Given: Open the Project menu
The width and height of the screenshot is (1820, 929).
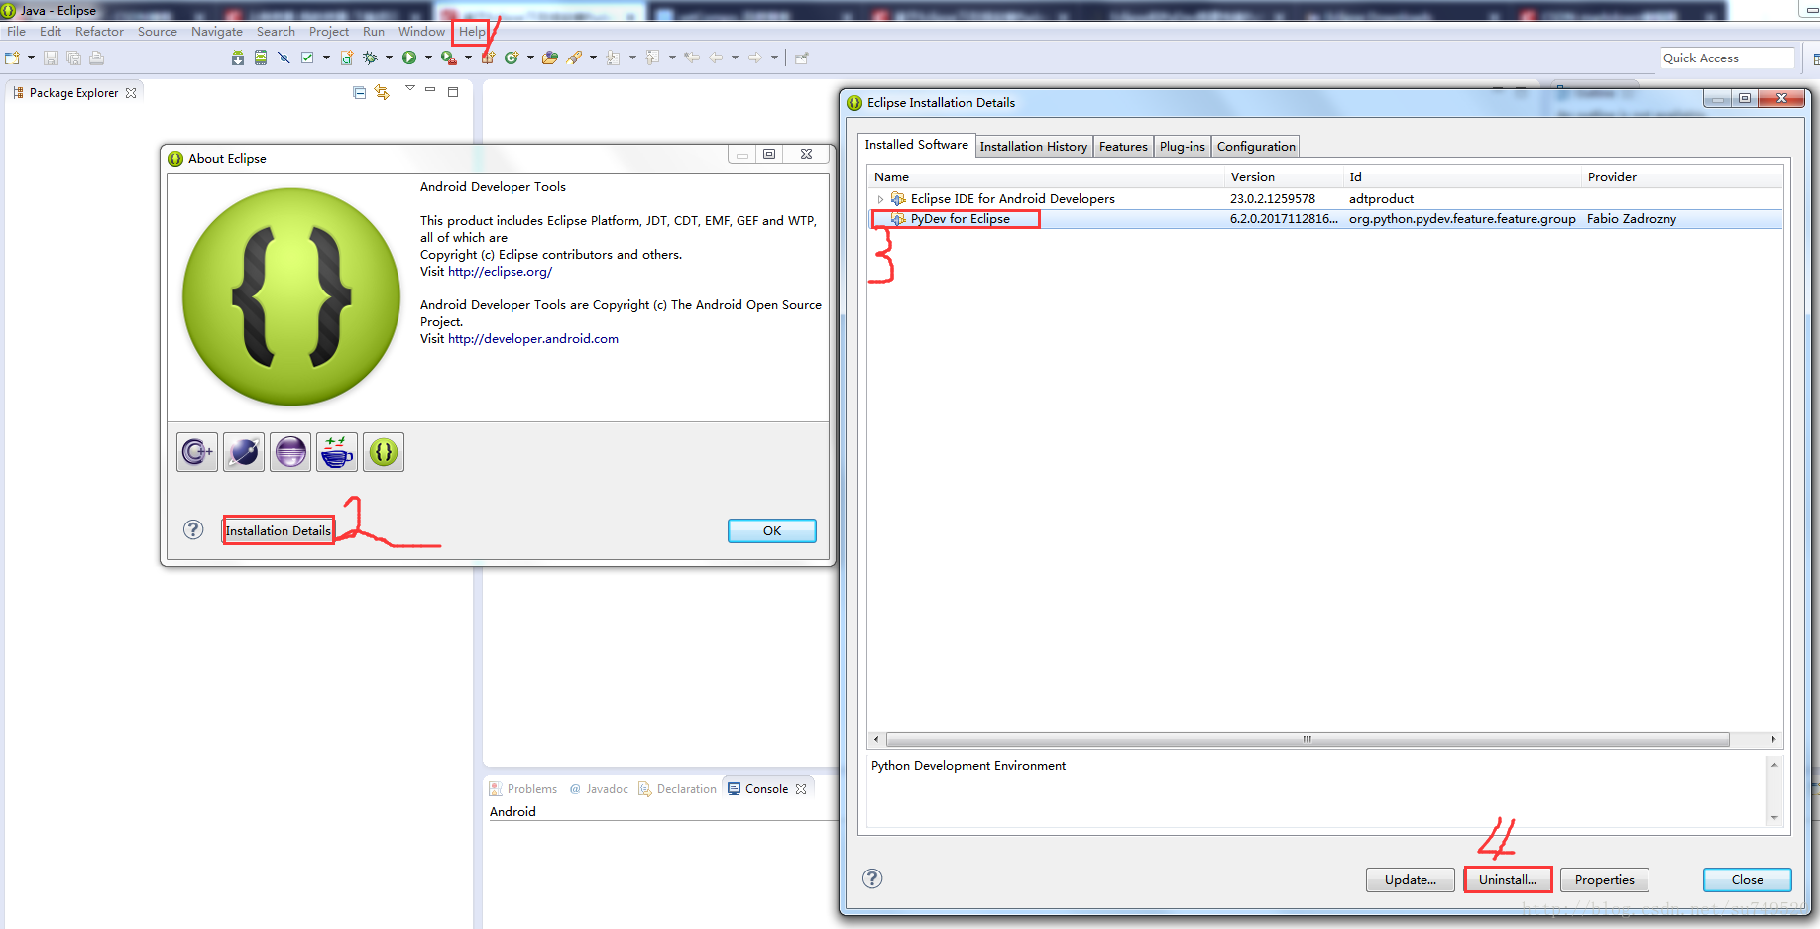Looking at the screenshot, I should click(329, 32).
